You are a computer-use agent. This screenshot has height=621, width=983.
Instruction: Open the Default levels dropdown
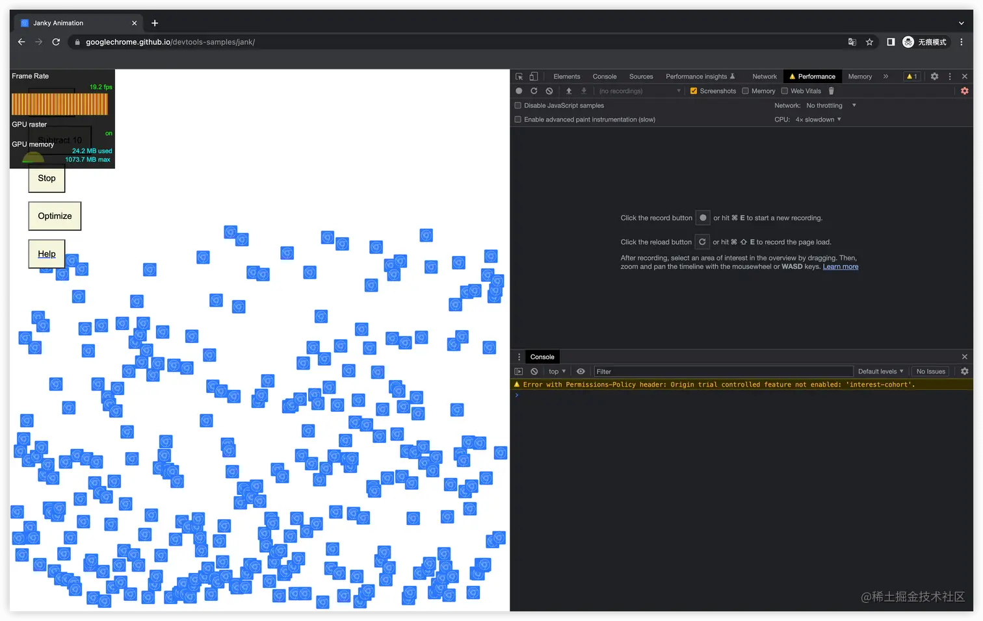(880, 372)
